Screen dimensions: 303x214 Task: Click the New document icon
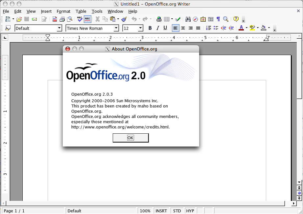coord(8,19)
